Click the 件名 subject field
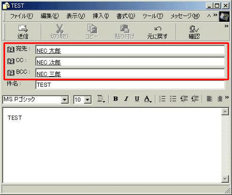This screenshot has height=195, width=232. click(130, 85)
